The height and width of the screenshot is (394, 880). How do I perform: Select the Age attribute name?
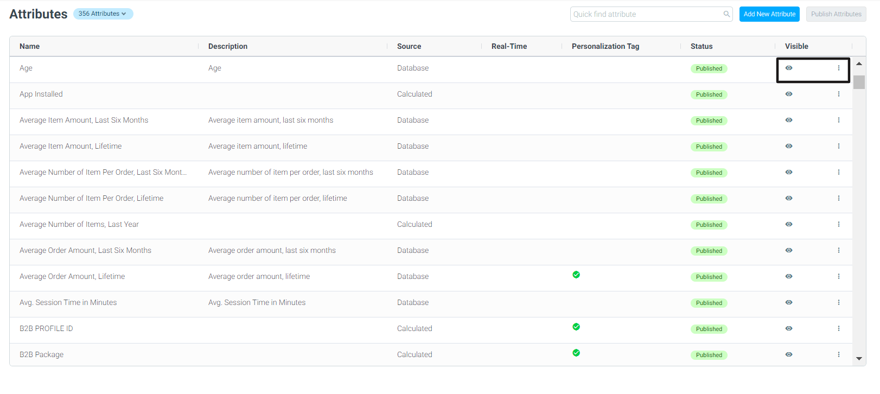tap(26, 68)
